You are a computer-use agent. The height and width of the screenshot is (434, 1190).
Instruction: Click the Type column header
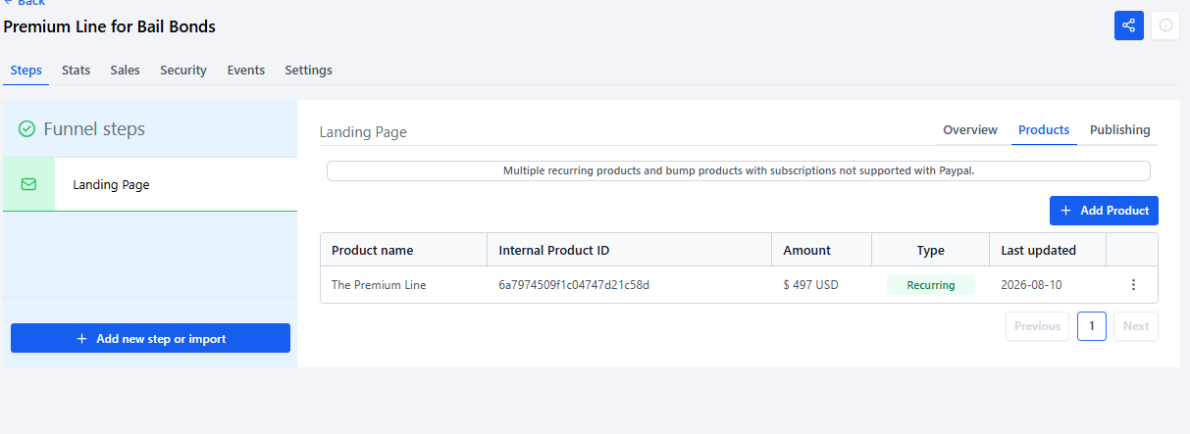(x=930, y=250)
